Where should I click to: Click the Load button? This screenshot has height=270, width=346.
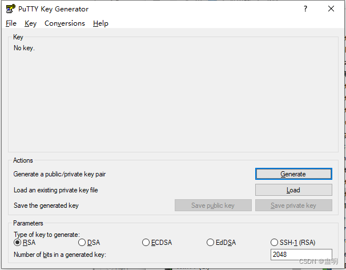tap(293, 190)
